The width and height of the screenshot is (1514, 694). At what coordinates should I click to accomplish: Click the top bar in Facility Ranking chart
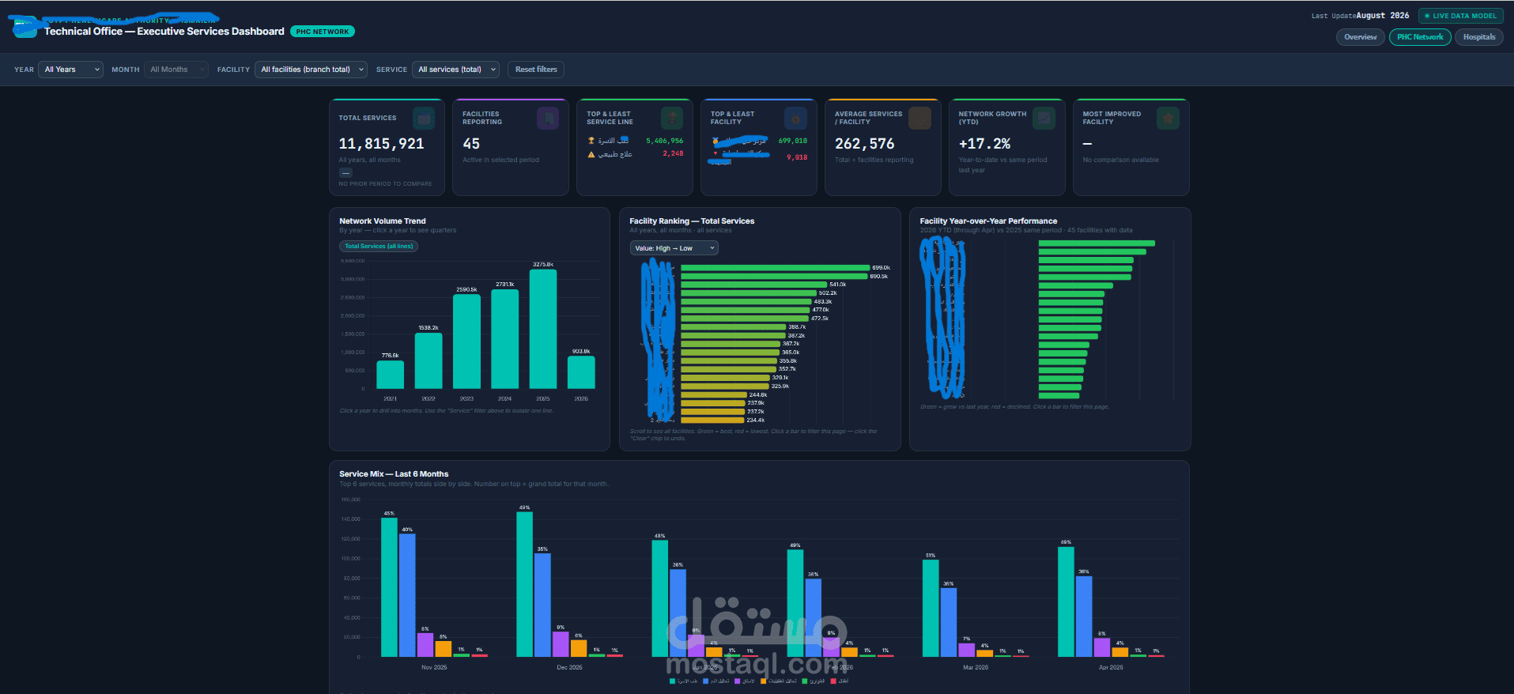[776, 268]
